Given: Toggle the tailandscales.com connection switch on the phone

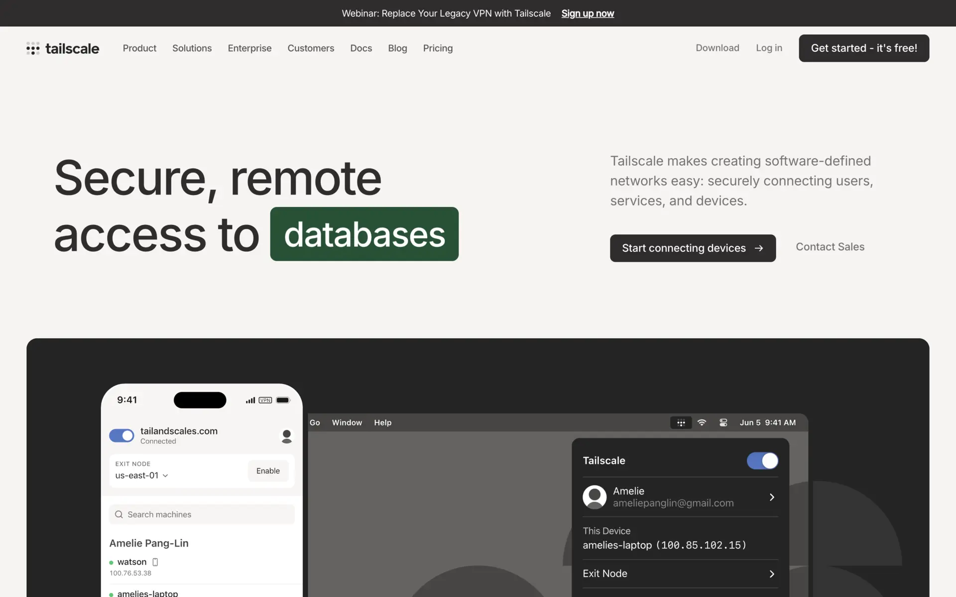Looking at the screenshot, I should (x=121, y=436).
